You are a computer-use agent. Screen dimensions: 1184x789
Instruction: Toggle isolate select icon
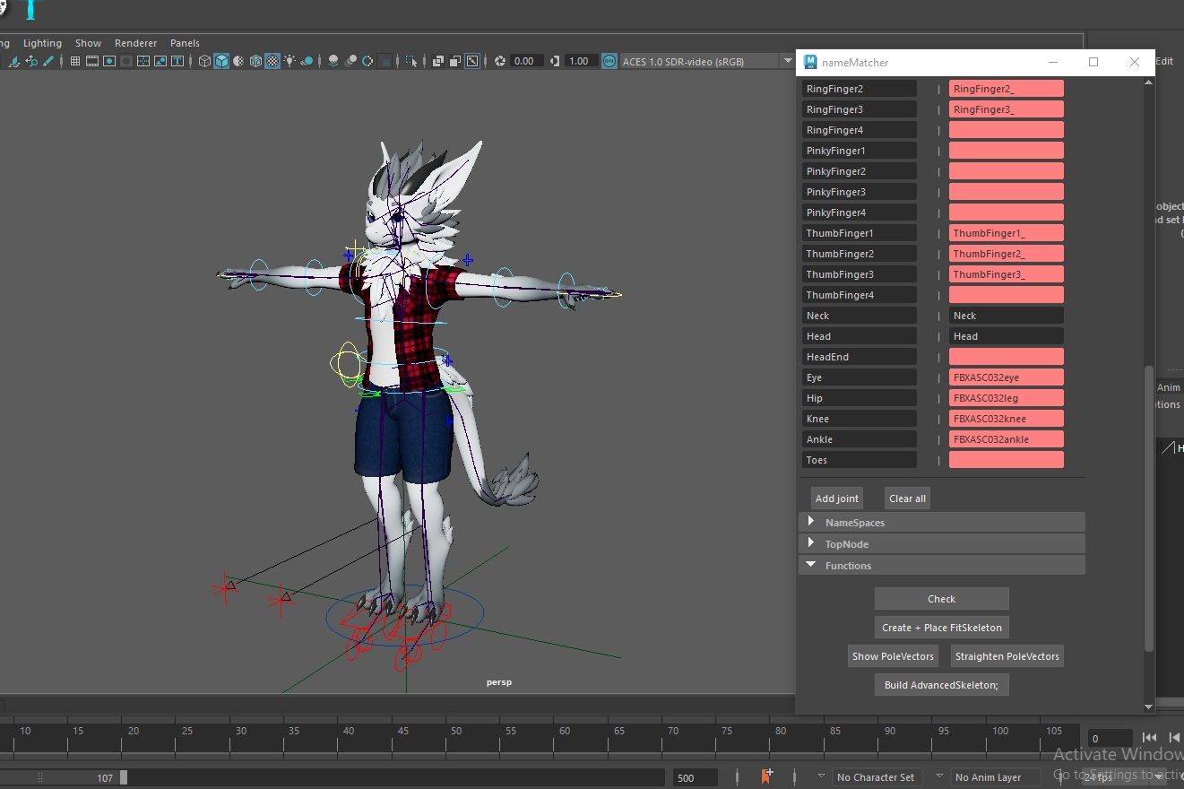[x=411, y=61]
